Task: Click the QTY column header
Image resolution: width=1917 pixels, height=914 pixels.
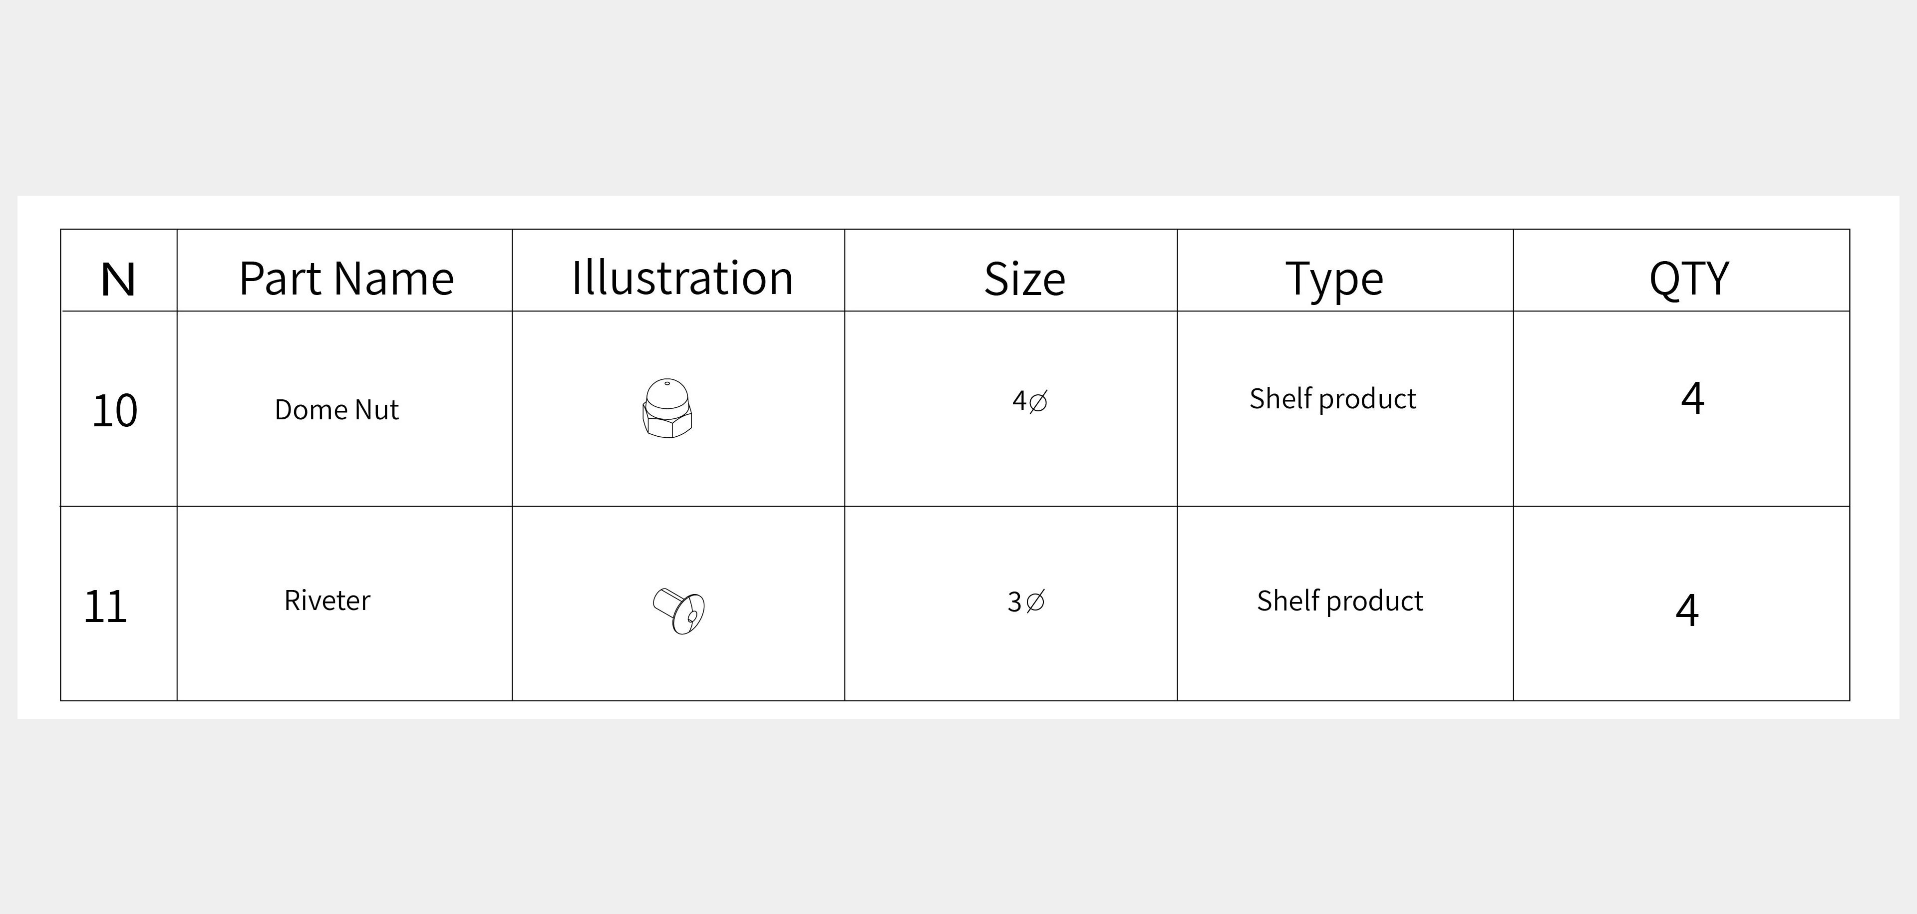Action: (x=1688, y=279)
